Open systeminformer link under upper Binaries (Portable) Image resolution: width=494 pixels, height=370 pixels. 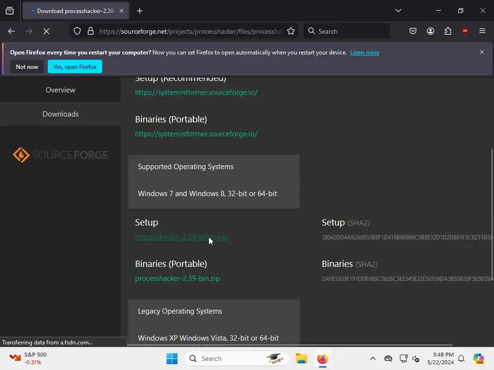196,134
